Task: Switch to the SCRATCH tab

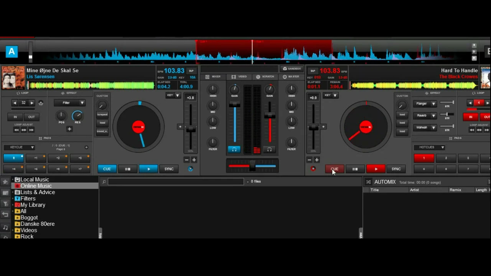Action: [x=265, y=77]
